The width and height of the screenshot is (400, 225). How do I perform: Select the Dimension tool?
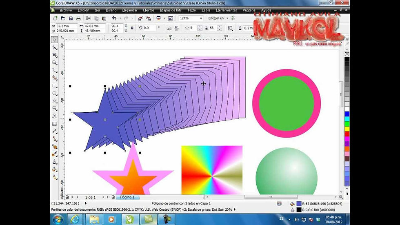click(54, 131)
